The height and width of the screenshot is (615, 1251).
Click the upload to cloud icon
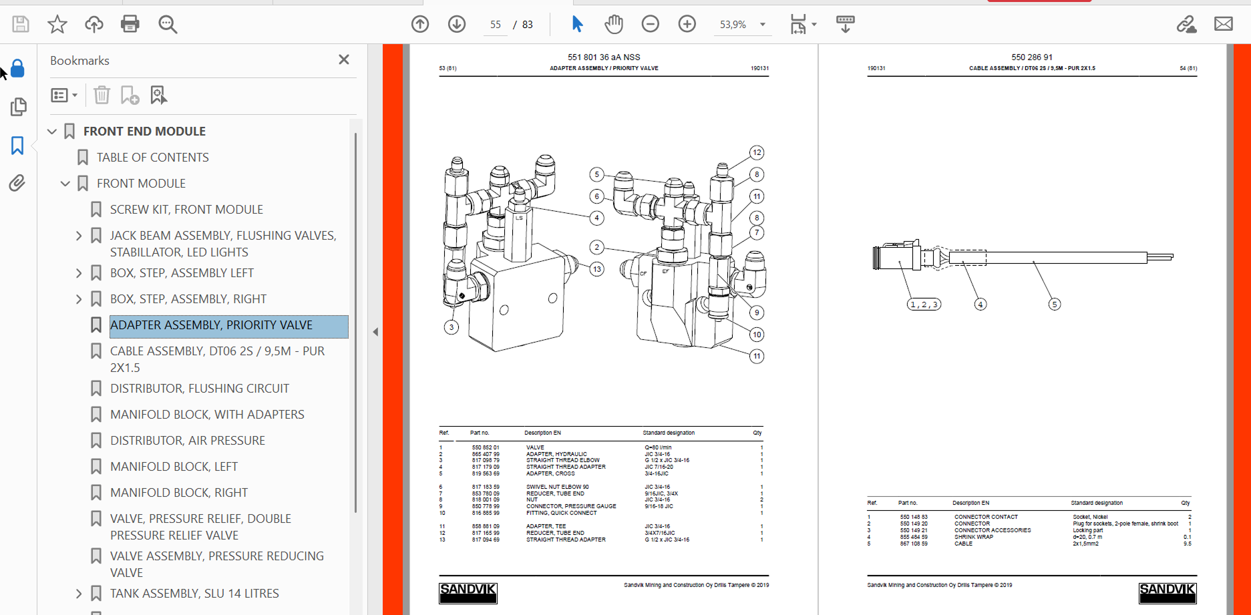coord(94,25)
